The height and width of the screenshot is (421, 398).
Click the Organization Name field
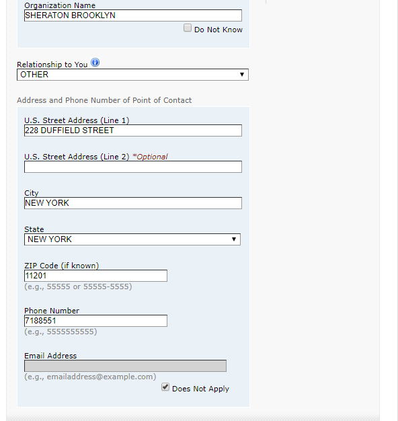click(x=133, y=15)
